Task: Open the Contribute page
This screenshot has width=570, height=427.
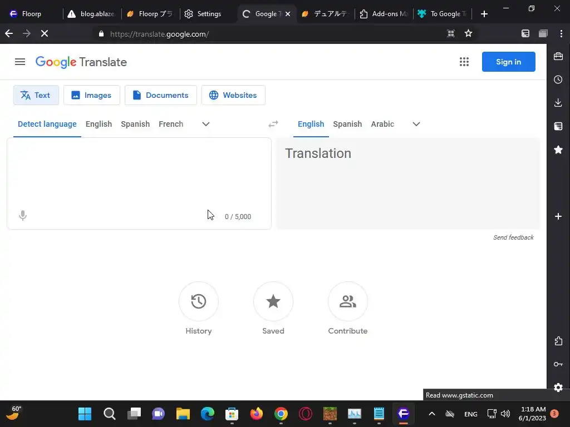Action: coord(348,301)
